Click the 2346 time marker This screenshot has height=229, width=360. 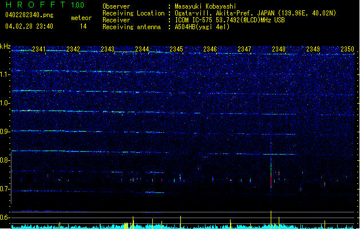click(210, 49)
